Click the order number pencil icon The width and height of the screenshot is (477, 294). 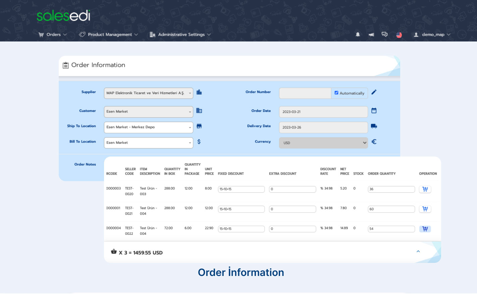pyautogui.click(x=374, y=92)
